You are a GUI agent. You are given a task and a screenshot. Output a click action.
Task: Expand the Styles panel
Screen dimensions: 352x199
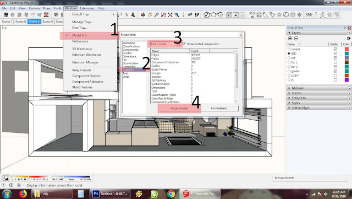(x=289, y=103)
